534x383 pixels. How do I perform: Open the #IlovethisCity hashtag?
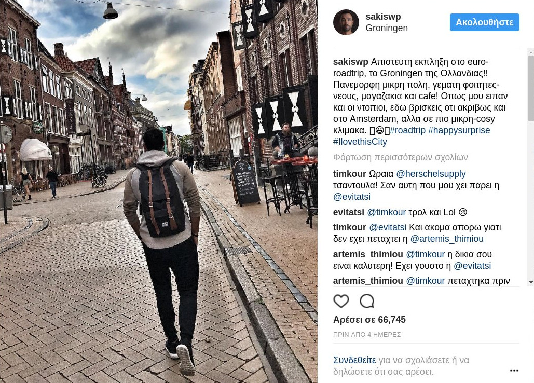[360, 142]
